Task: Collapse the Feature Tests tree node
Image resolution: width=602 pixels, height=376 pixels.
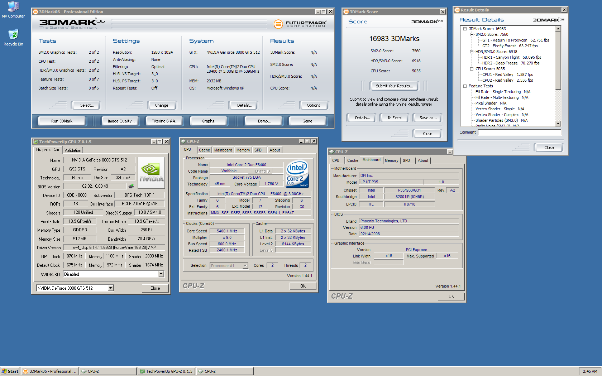Action: tap(465, 86)
